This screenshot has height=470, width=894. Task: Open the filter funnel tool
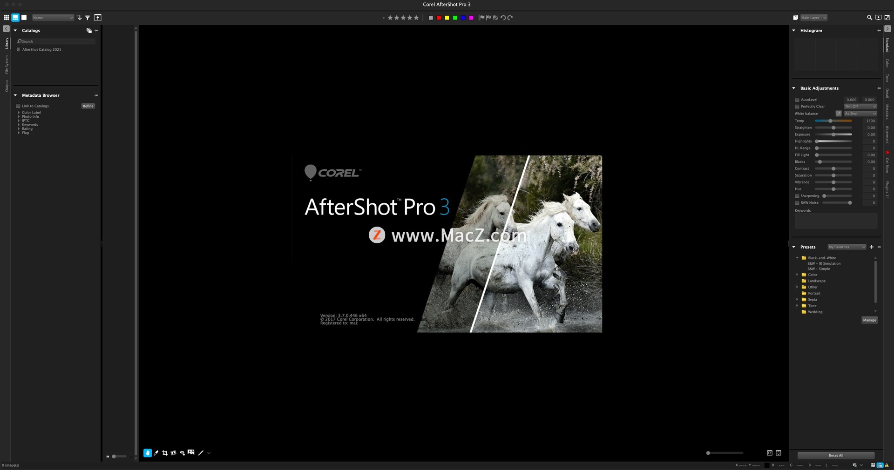[x=88, y=18]
